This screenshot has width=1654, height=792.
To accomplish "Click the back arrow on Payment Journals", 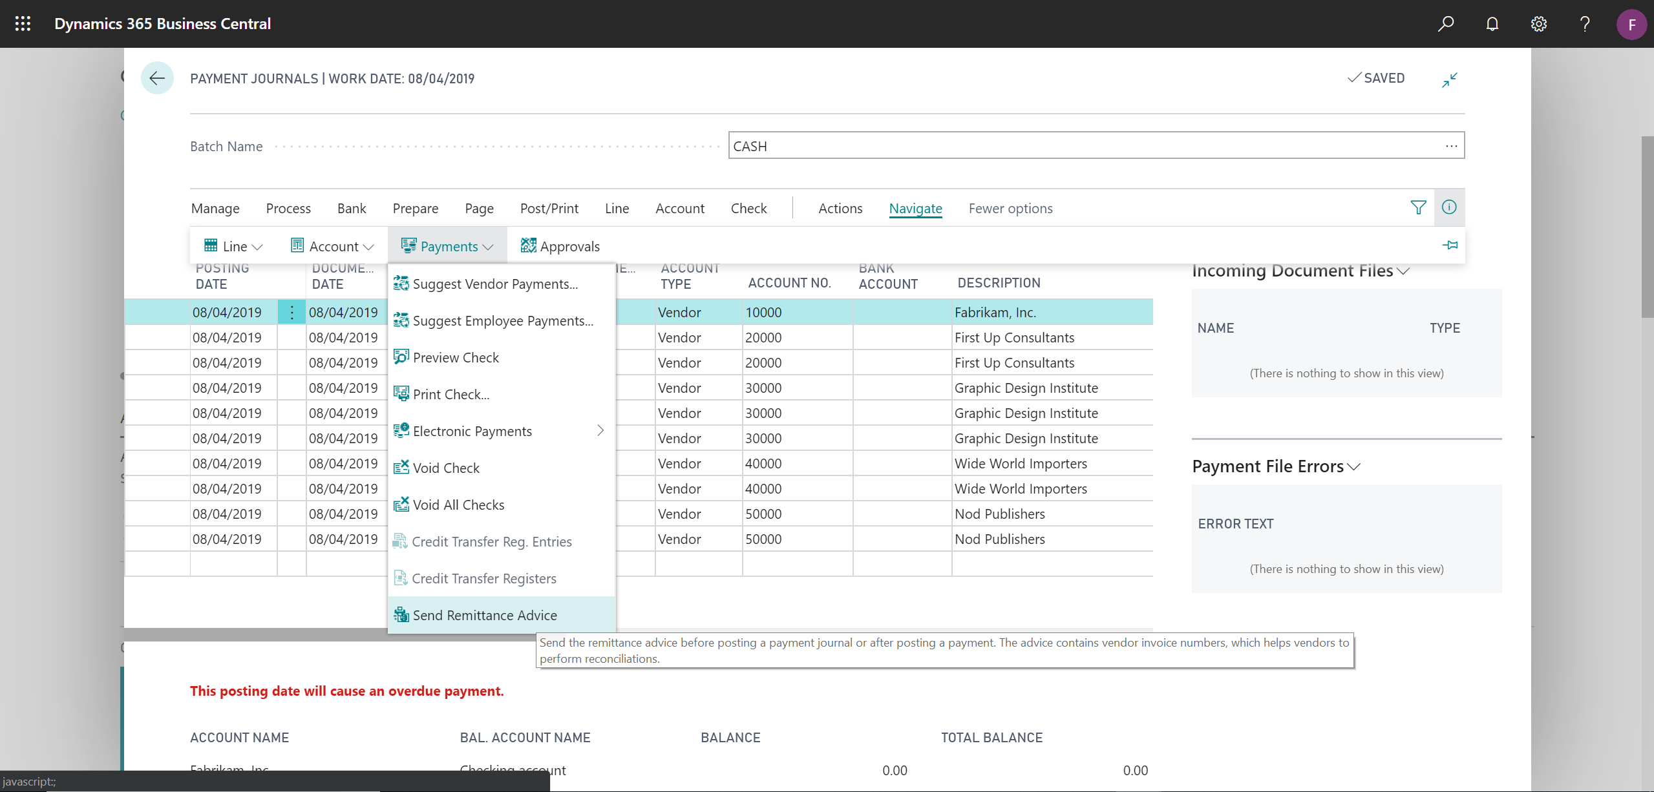I will click(157, 78).
